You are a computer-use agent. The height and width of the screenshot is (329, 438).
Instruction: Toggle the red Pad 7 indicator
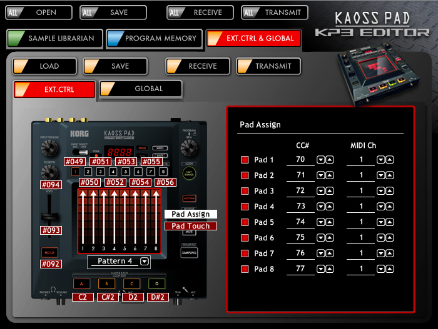point(245,253)
